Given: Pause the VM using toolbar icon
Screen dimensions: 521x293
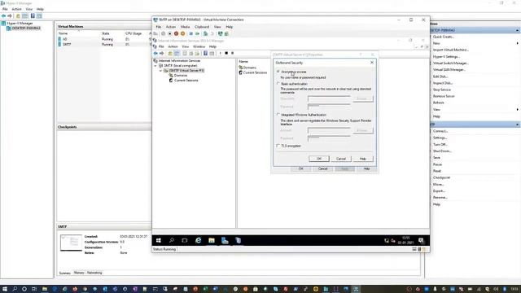Looking at the screenshot, I should (190, 34).
